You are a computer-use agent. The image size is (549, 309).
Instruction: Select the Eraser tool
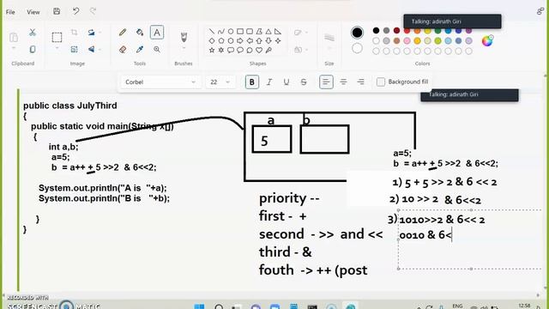click(123, 50)
